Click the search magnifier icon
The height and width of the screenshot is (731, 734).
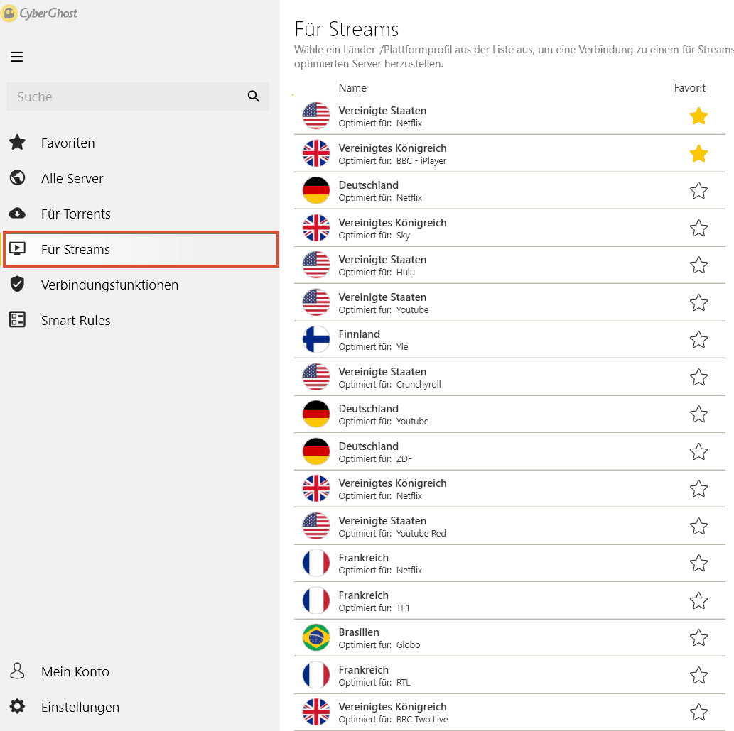253,97
